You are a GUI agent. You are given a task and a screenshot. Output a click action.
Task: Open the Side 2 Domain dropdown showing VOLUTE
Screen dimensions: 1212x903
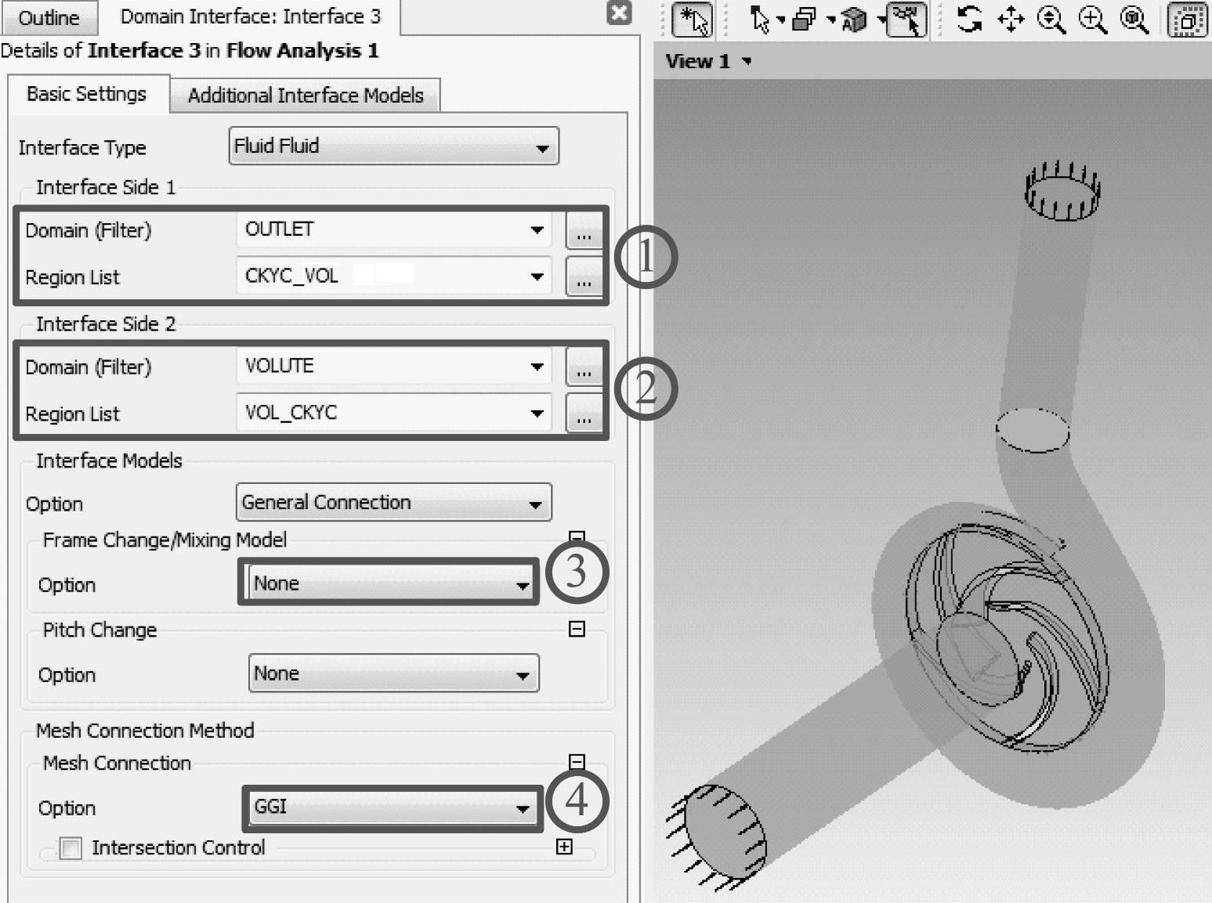click(x=394, y=366)
